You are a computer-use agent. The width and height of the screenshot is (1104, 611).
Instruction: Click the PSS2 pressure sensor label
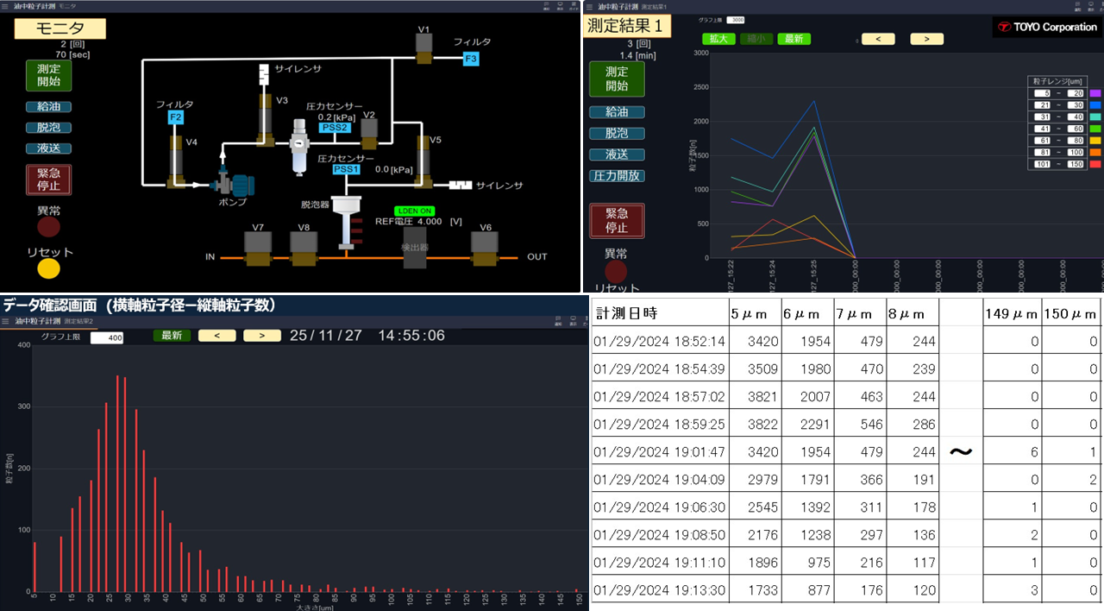(336, 128)
